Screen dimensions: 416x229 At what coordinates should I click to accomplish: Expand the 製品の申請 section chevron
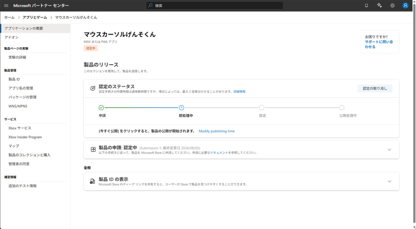(x=389, y=150)
